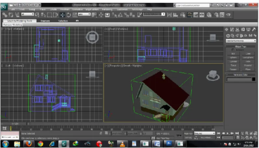Image resolution: width=259 pixels, height=148 pixels.
Task: Open Edit Named Selection Sets
Action: [140, 15]
